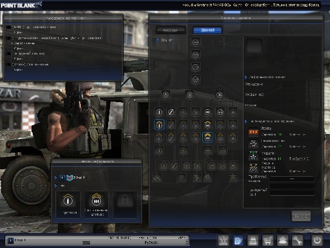
Task: Open settings via the wrench icon
Action: click(x=297, y=240)
